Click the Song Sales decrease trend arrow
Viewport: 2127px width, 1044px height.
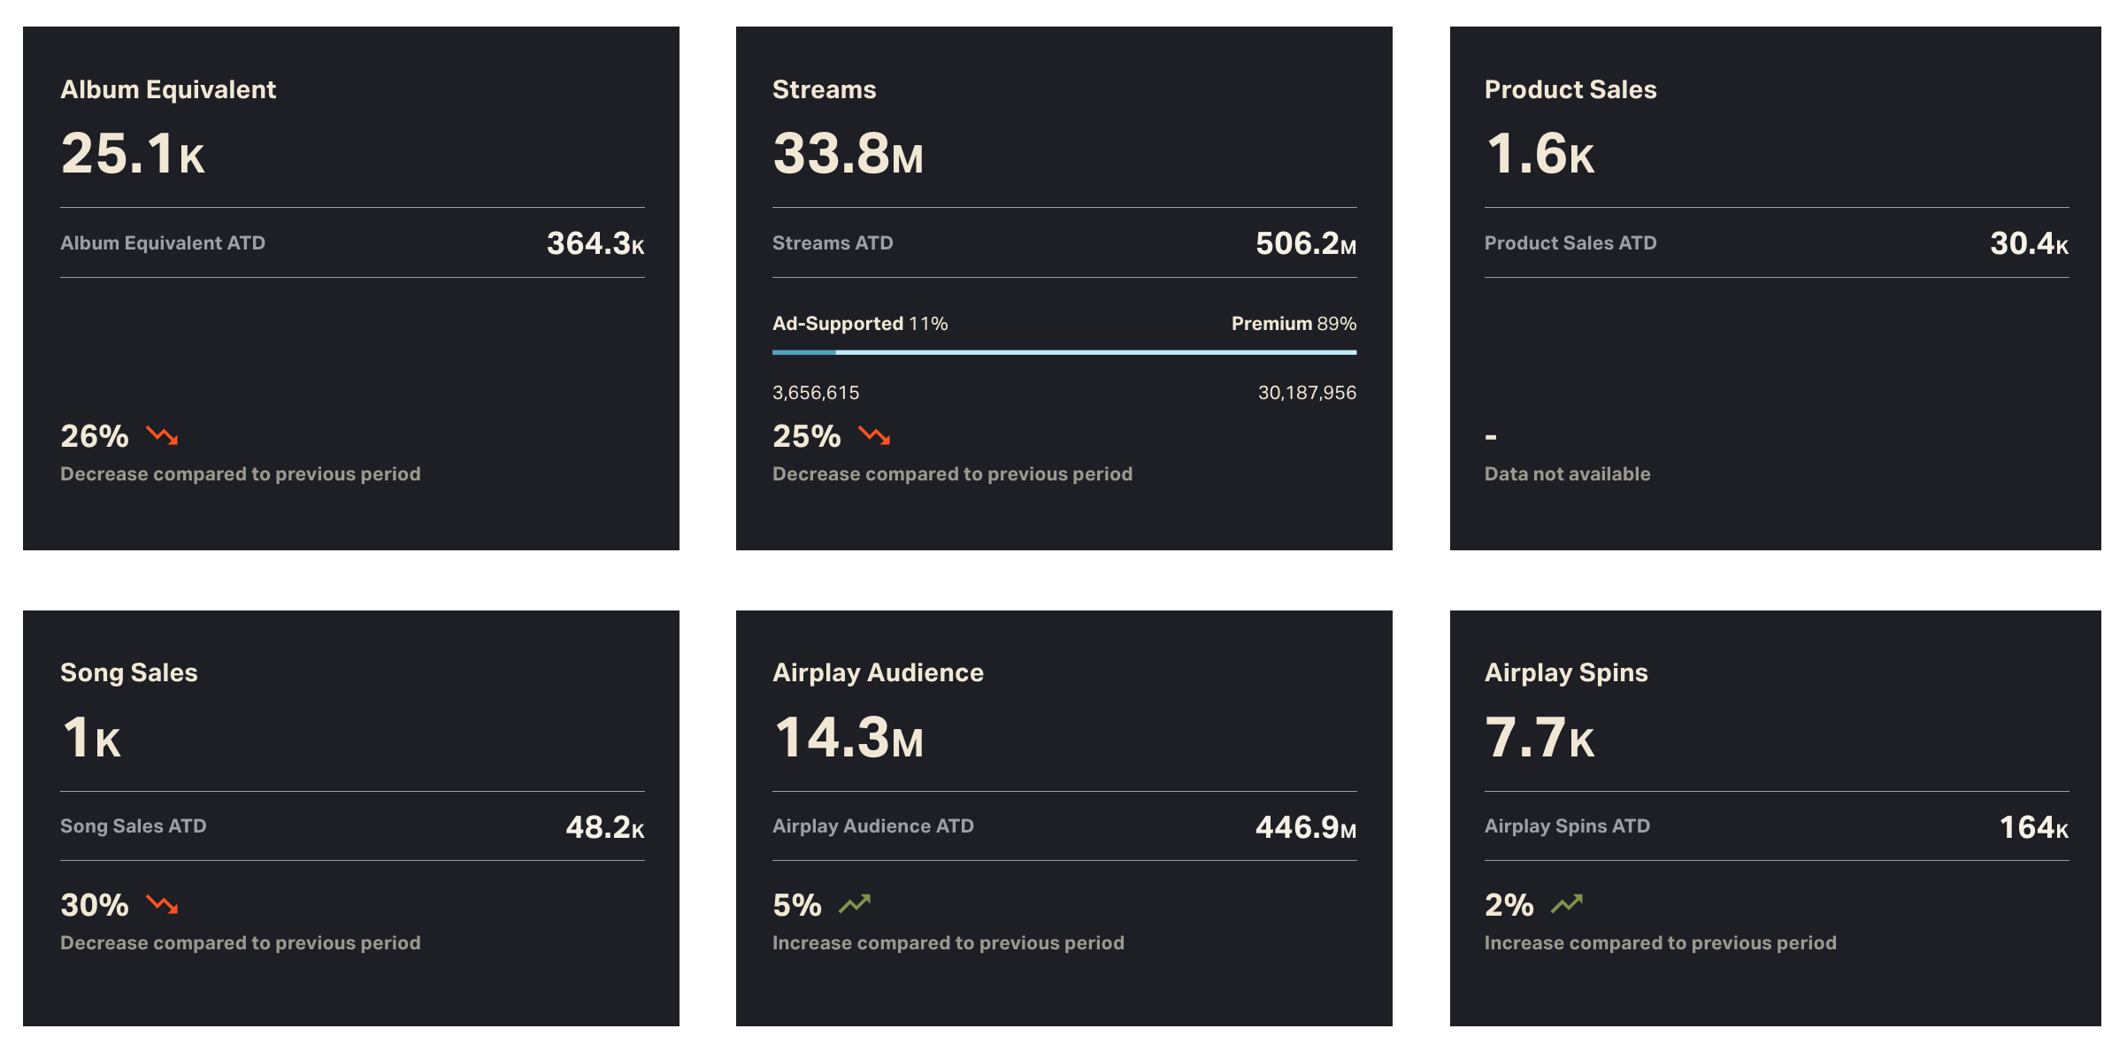(x=162, y=904)
